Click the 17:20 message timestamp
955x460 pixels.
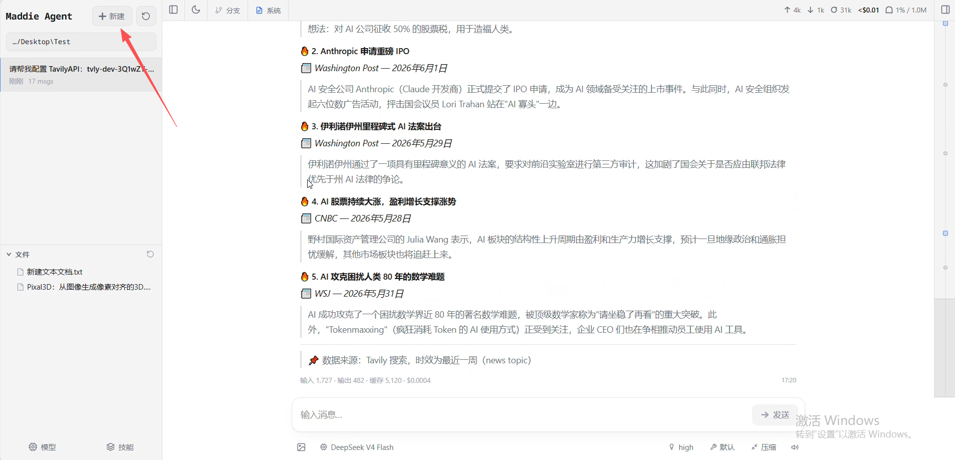pos(789,380)
